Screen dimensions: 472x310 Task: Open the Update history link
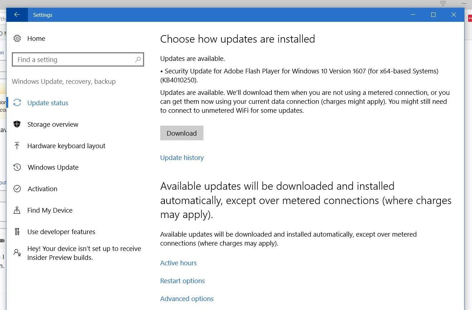pyautogui.click(x=182, y=158)
